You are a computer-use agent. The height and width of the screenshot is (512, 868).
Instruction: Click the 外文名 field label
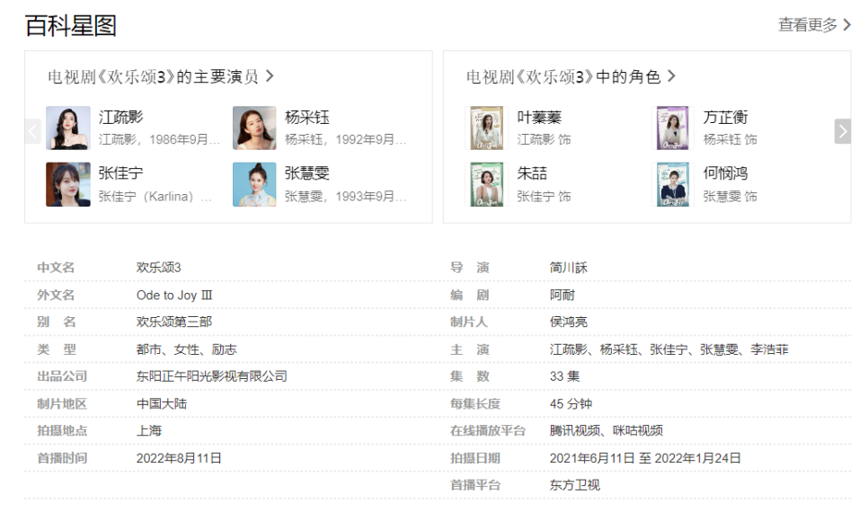point(56,295)
